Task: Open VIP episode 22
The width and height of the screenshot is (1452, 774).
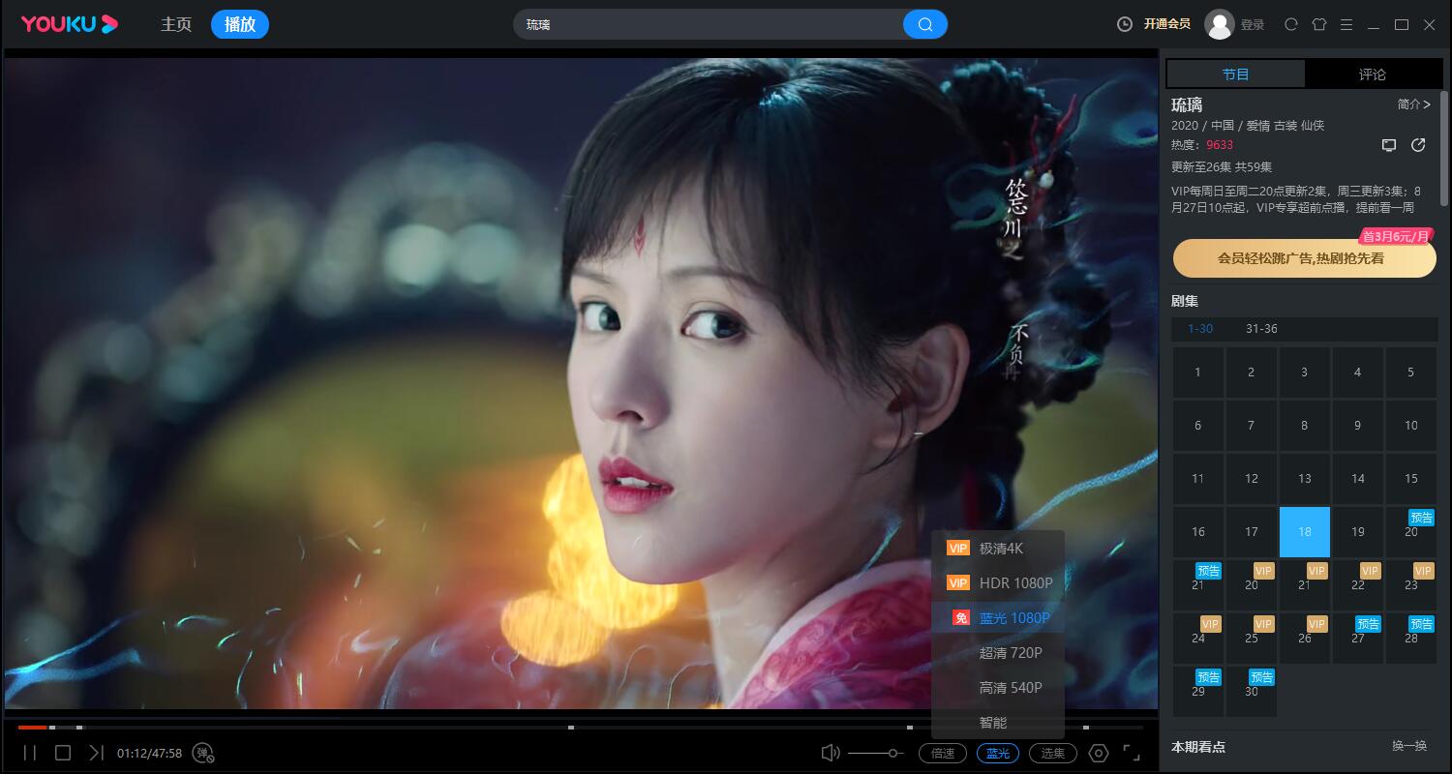Action: pyautogui.click(x=1357, y=585)
